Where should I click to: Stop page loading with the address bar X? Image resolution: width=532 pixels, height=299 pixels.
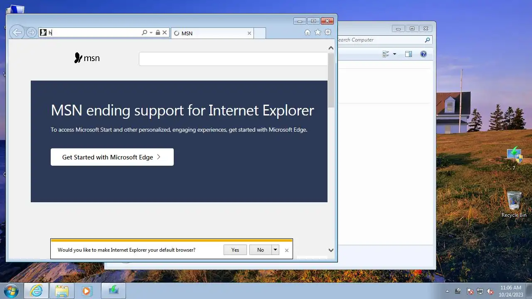tap(165, 32)
